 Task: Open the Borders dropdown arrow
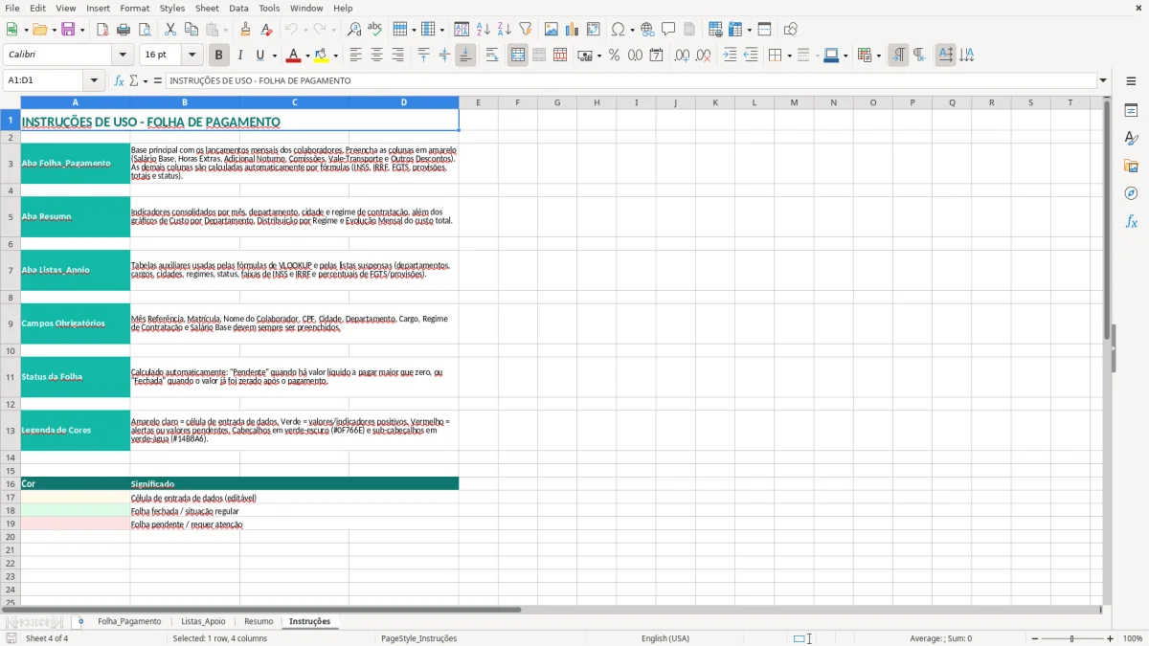tap(789, 56)
